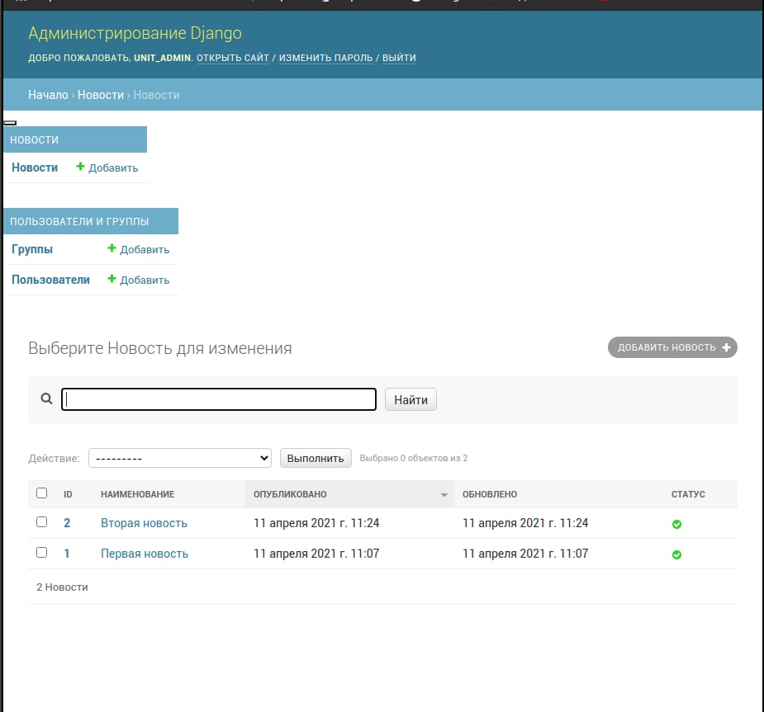Viewport: 764px width, 712px height.
Task: Sort table by Обновлено column header
Action: pos(490,494)
